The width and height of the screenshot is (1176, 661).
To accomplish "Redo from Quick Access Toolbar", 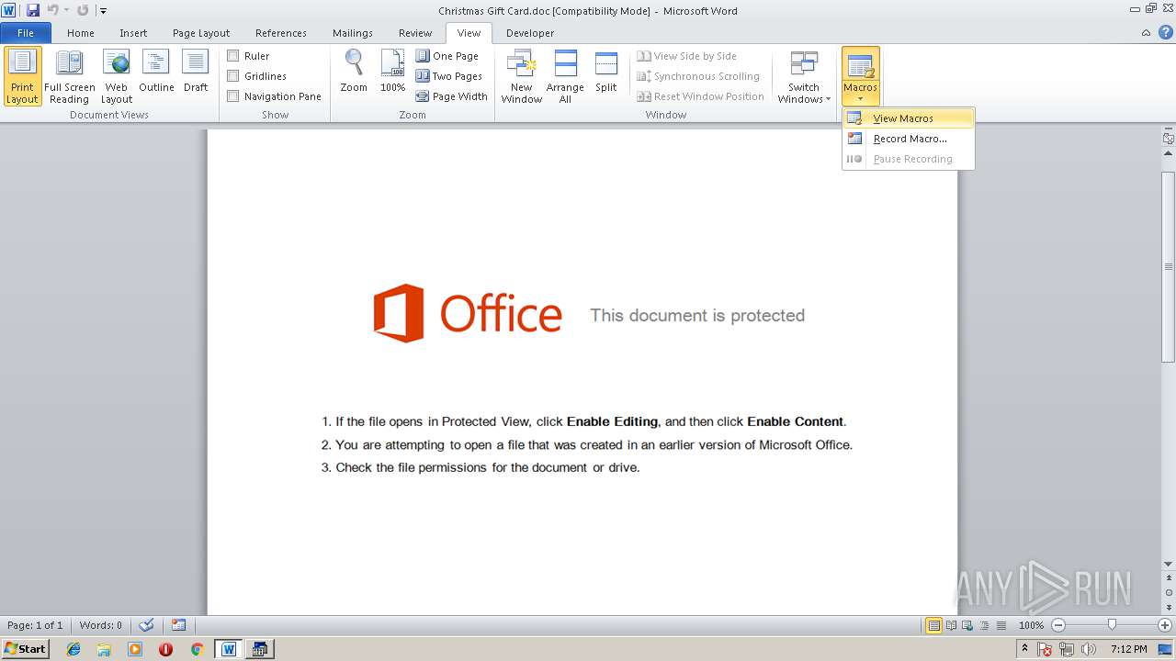I will pyautogui.click(x=83, y=10).
